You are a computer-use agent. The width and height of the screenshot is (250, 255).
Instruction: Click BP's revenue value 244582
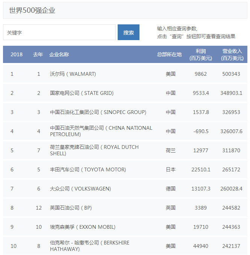pos(231,208)
